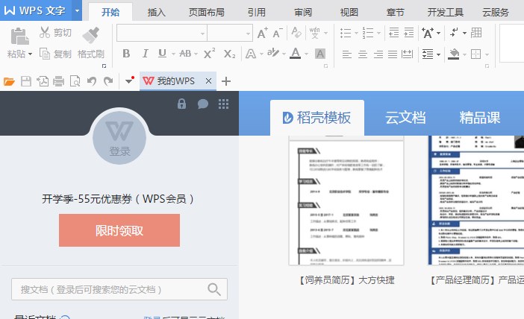Screen dimensions: 524x319
Task: Open the 饲养员简历 template thumbnail
Action: (x=346, y=200)
